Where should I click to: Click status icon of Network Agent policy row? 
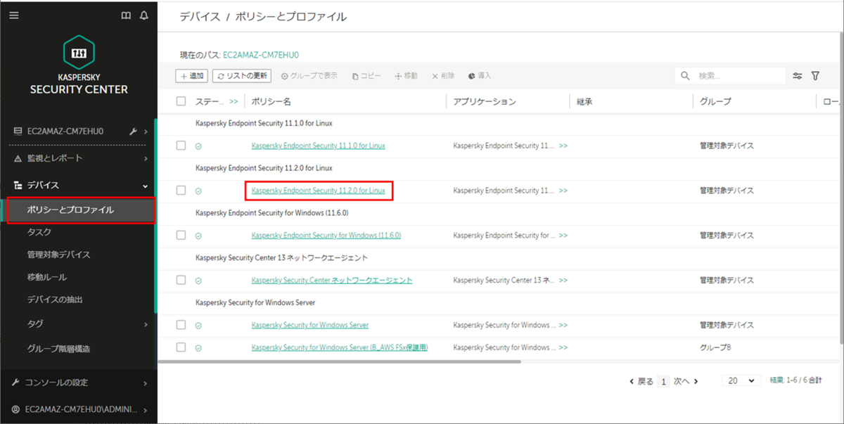click(x=198, y=281)
